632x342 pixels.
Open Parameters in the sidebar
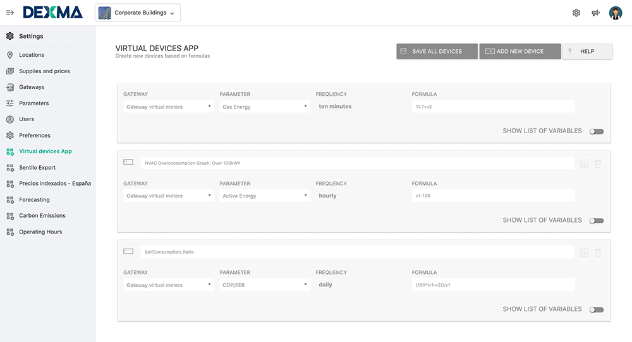tap(34, 103)
